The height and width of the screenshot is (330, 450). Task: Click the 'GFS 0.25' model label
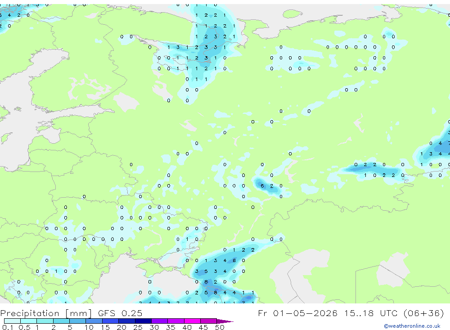point(120,313)
